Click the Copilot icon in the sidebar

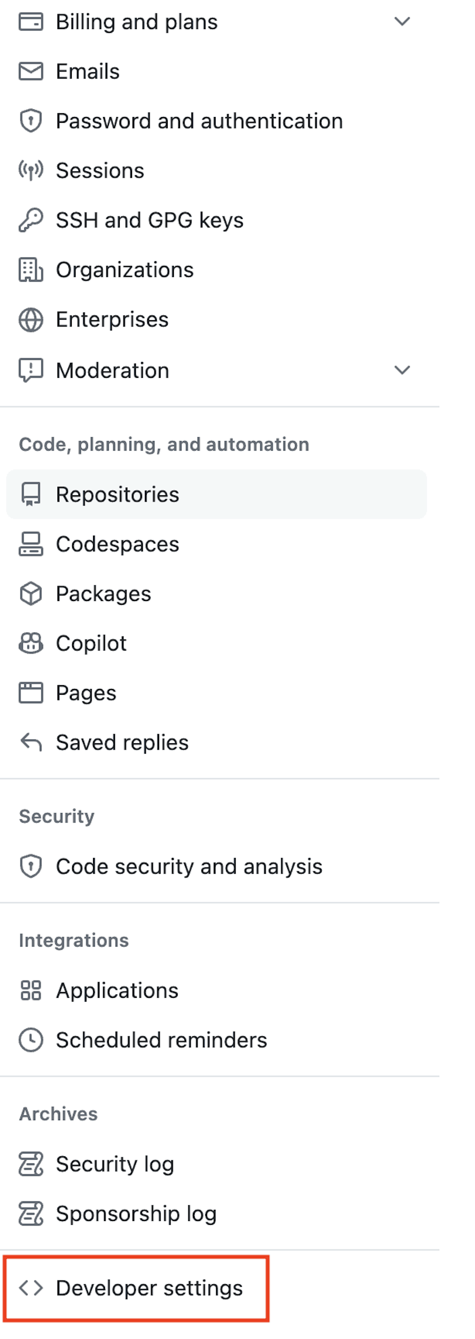tap(30, 643)
